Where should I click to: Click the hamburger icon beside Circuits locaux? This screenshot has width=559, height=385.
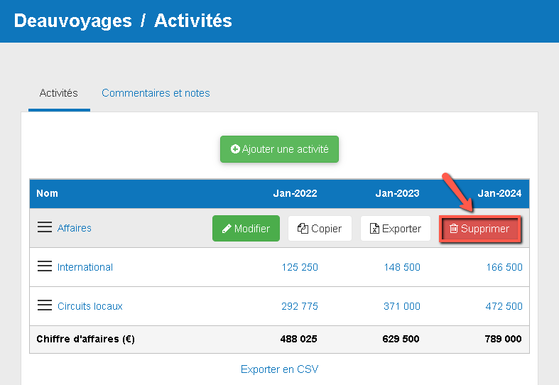point(45,305)
